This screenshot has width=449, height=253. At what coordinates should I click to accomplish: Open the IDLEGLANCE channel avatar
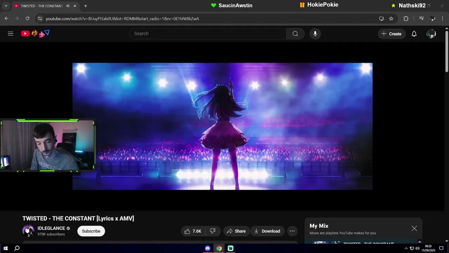tap(28, 231)
